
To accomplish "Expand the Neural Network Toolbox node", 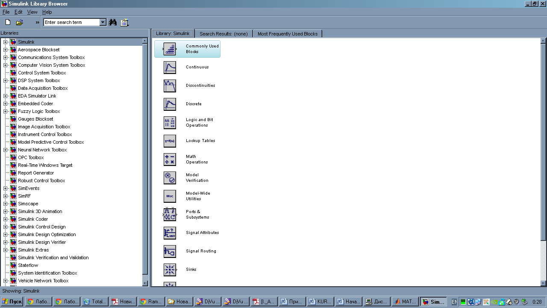I will click(6, 150).
